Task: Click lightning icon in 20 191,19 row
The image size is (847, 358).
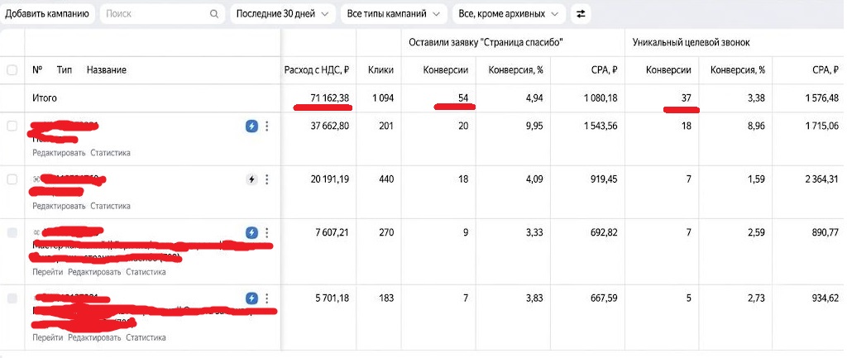Action: click(251, 179)
